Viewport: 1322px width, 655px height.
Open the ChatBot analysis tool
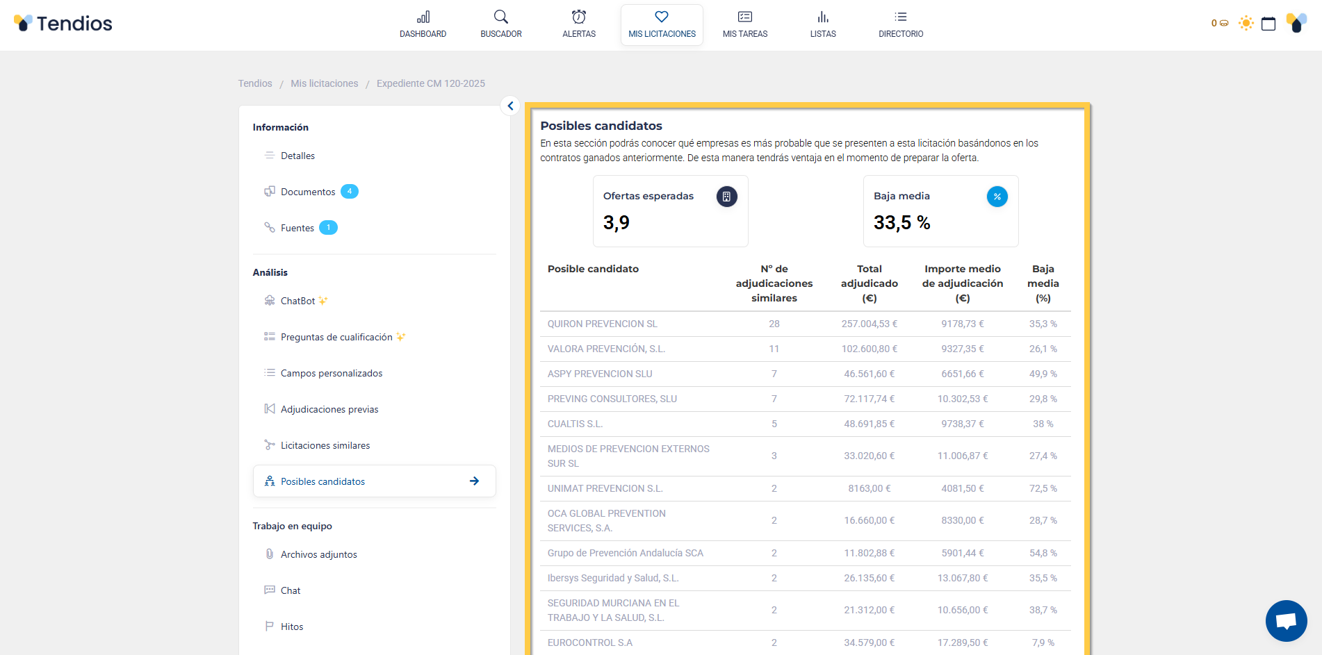coord(297,301)
